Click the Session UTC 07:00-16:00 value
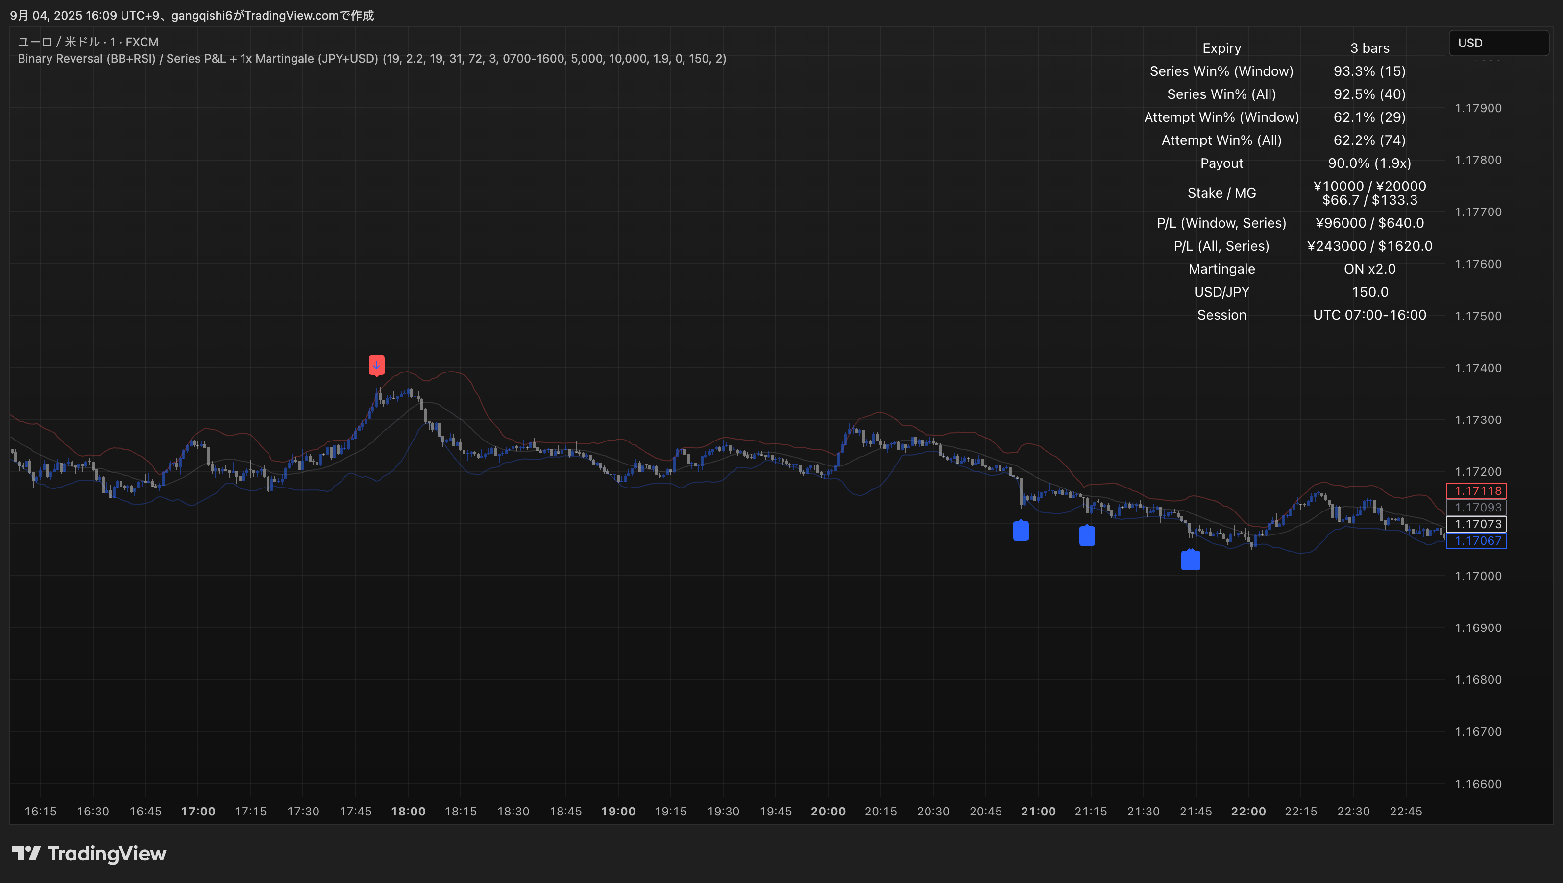 click(x=1369, y=315)
